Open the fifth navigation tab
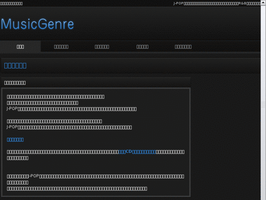Image resolution: width=266 pixels, height=200 pixels. tap(183, 47)
